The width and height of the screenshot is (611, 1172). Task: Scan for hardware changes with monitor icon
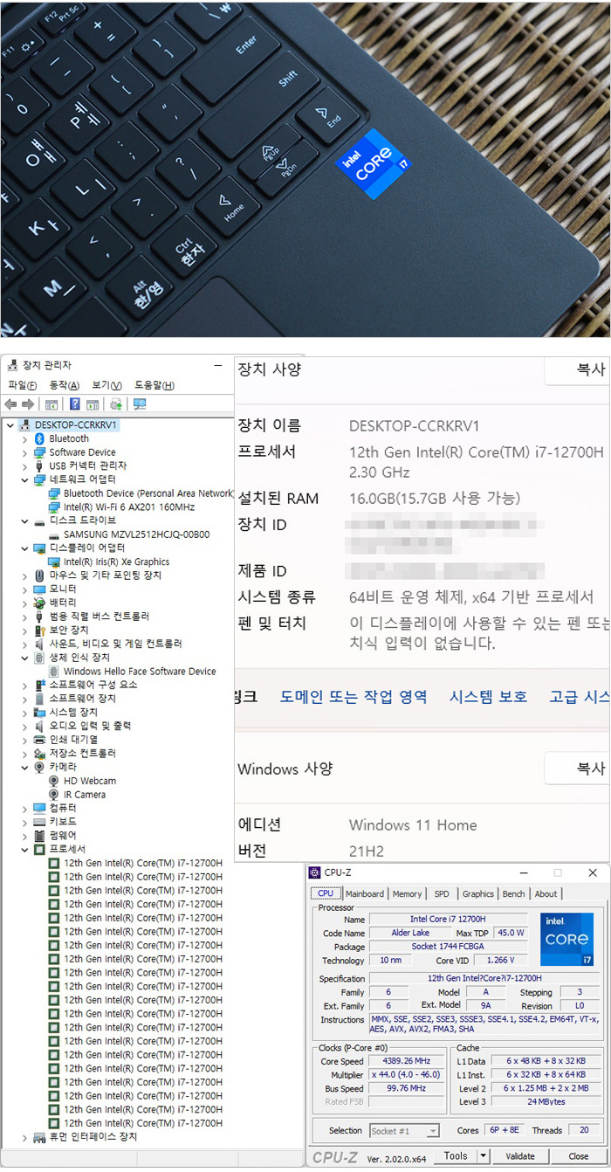[x=139, y=404]
